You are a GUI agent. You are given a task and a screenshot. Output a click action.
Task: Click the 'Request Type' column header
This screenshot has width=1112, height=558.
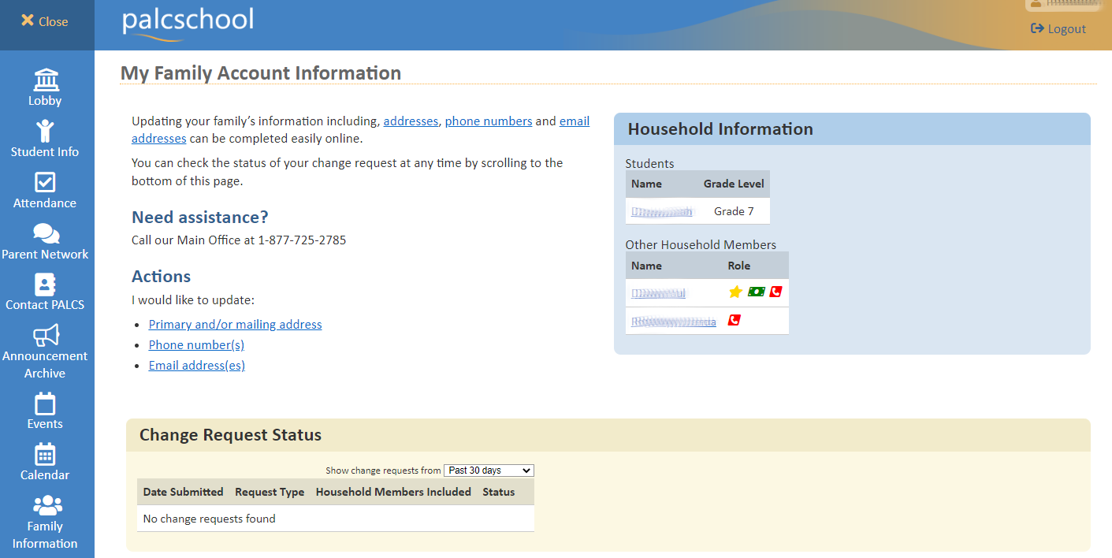click(x=270, y=492)
